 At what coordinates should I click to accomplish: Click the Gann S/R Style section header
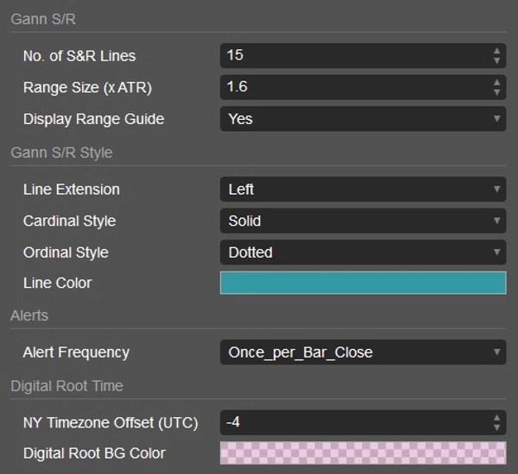coord(61,153)
